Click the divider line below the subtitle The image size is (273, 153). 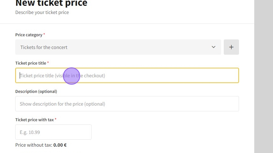tap(127, 23)
